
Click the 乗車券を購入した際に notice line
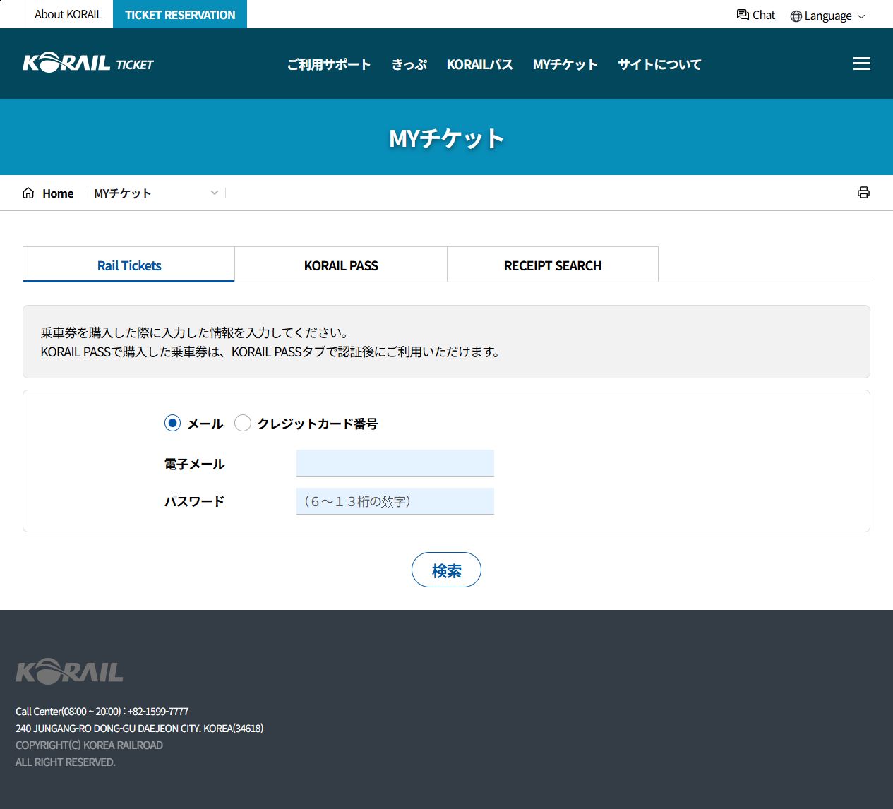click(x=195, y=332)
